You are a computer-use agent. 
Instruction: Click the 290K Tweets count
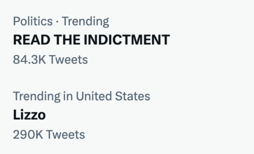click(x=49, y=134)
